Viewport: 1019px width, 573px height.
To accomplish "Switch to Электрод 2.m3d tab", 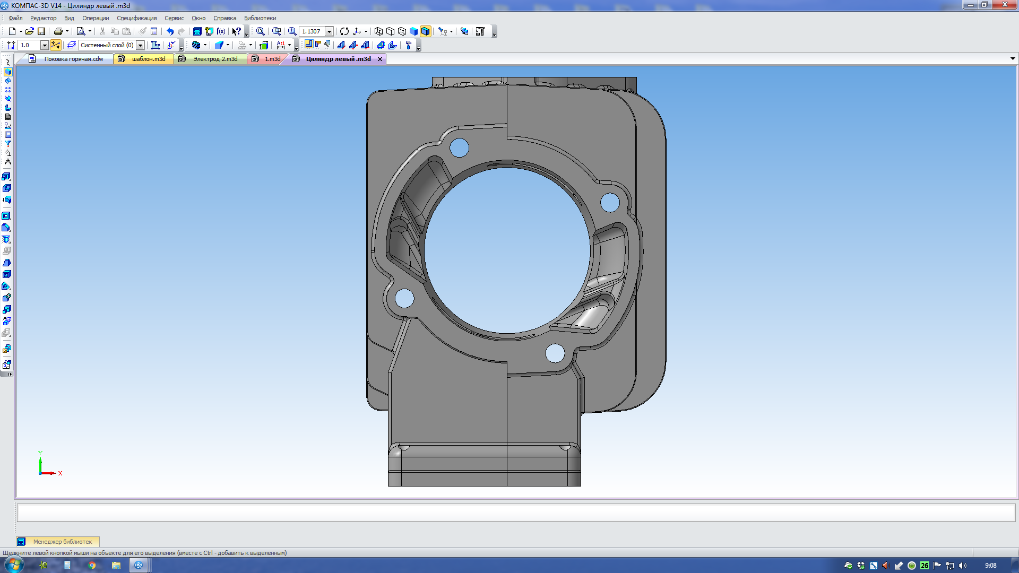I will 210,59.
